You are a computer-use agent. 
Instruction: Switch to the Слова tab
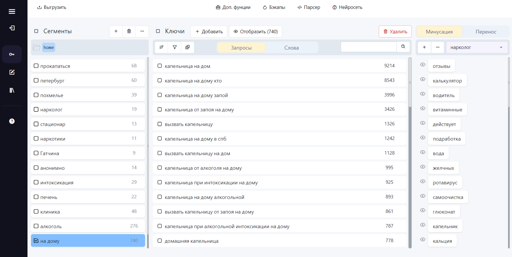[291, 48]
